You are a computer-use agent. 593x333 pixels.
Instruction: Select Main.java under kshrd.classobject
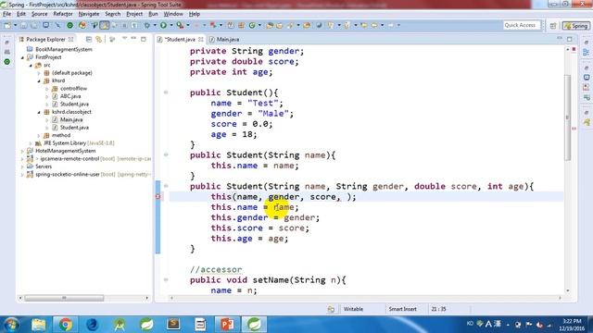coord(71,119)
